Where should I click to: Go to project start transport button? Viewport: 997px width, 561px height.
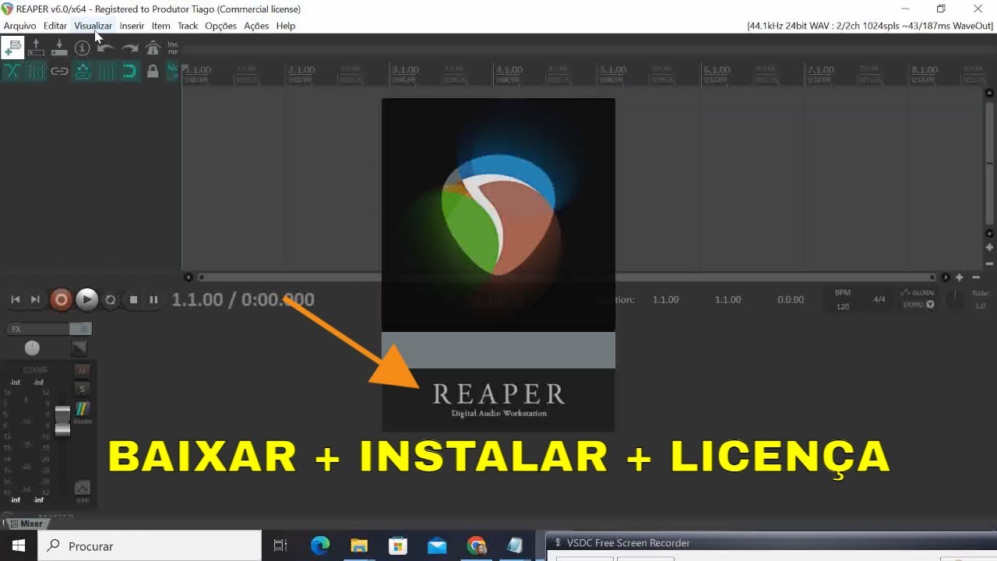[15, 299]
